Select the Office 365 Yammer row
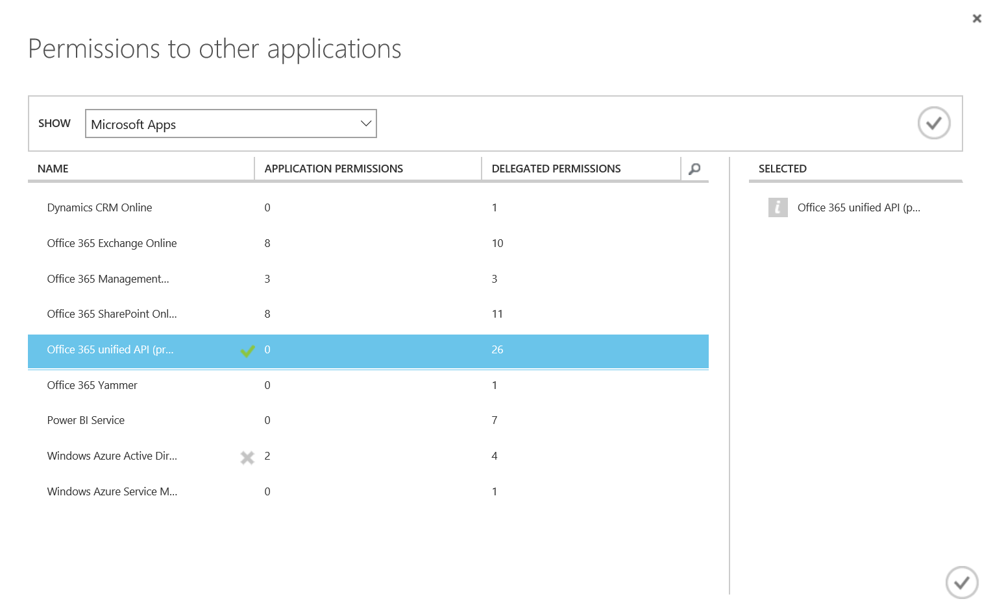Screen dimensions: 993x601 [x=368, y=385]
